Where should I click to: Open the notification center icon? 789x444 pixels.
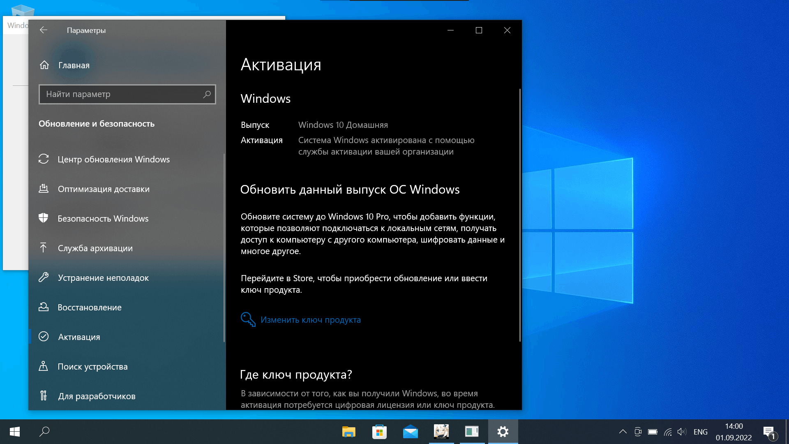tap(769, 432)
